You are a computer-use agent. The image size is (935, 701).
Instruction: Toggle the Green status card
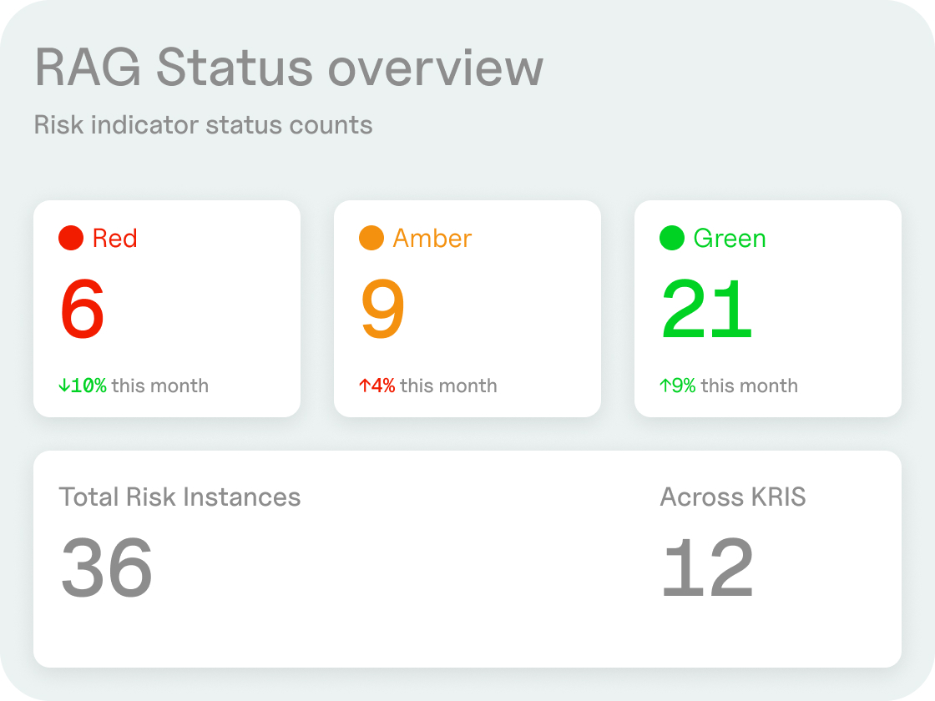click(x=768, y=309)
